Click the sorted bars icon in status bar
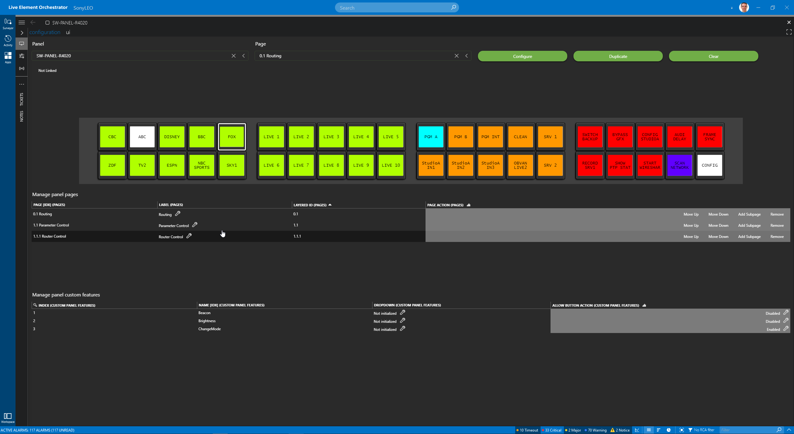Screen dimensions: 794x434 [658, 430]
